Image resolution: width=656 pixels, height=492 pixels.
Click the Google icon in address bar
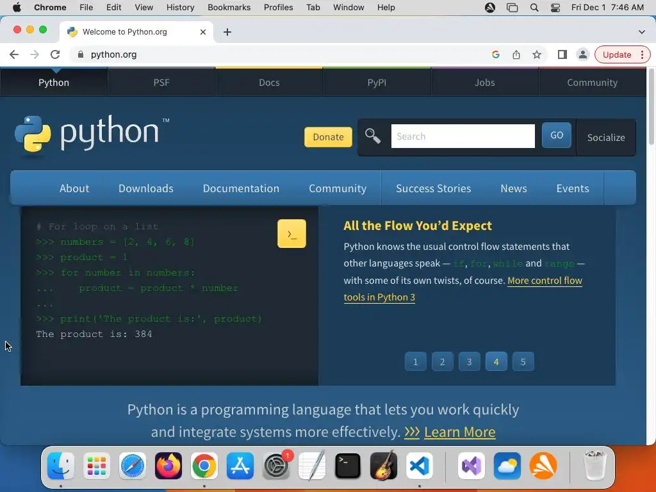(x=496, y=54)
